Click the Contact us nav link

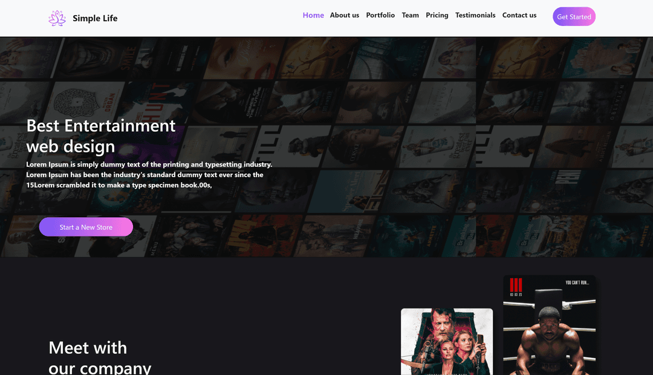click(x=519, y=15)
